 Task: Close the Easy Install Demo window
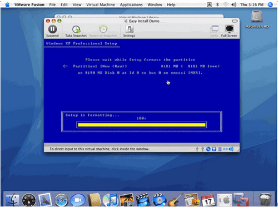click(x=48, y=21)
